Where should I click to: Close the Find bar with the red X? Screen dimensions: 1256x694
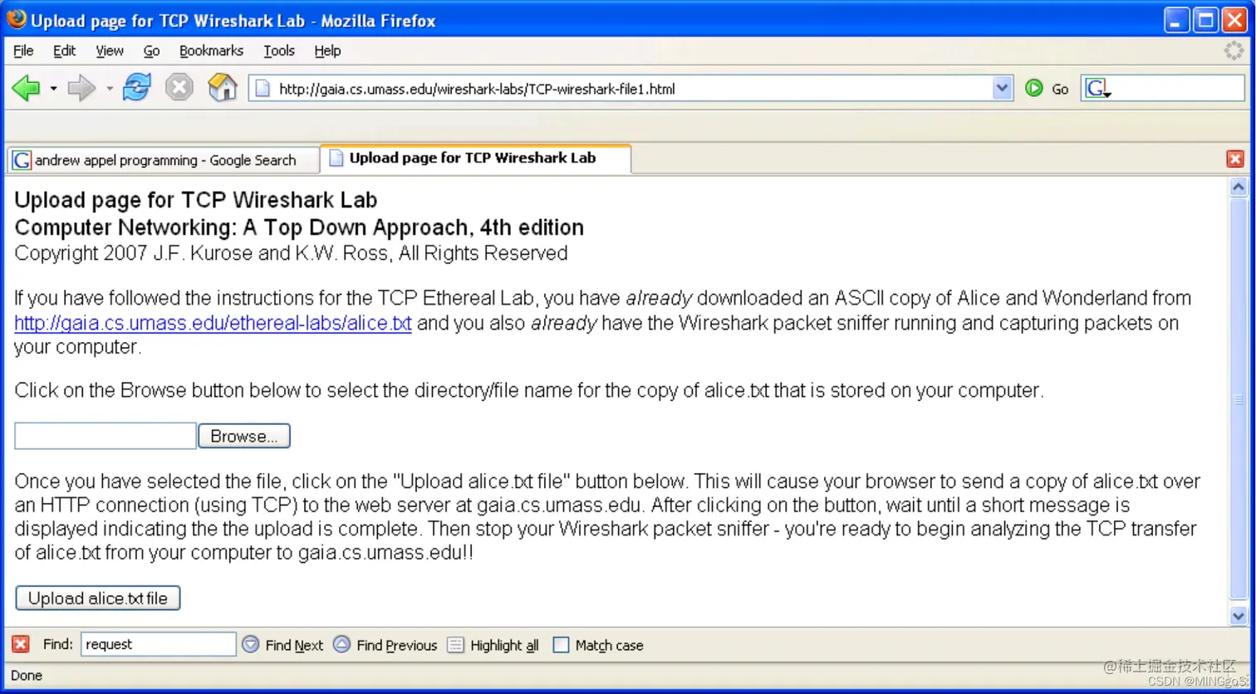click(21, 644)
